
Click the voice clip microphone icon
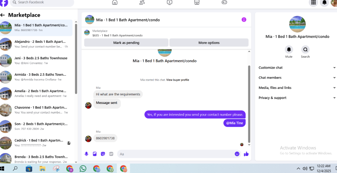pos(86,154)
